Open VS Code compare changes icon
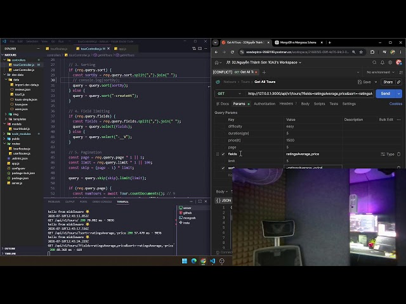Image resolution: width=406 pixels, height=304 pixels. pyautogui.click(x=194, y=49)
